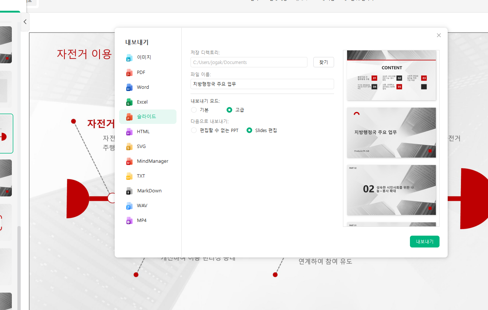Click the TXT export format icon
The image size is (488, 310).
(129, 176)
